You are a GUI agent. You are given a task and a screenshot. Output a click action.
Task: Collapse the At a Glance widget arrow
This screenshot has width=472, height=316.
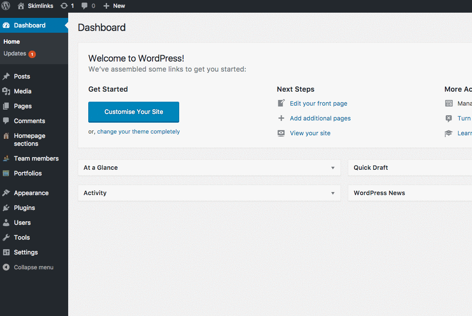click(333, 168)
